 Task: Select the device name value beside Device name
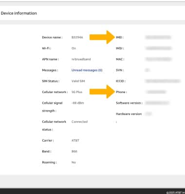click(x=77, y=37)
